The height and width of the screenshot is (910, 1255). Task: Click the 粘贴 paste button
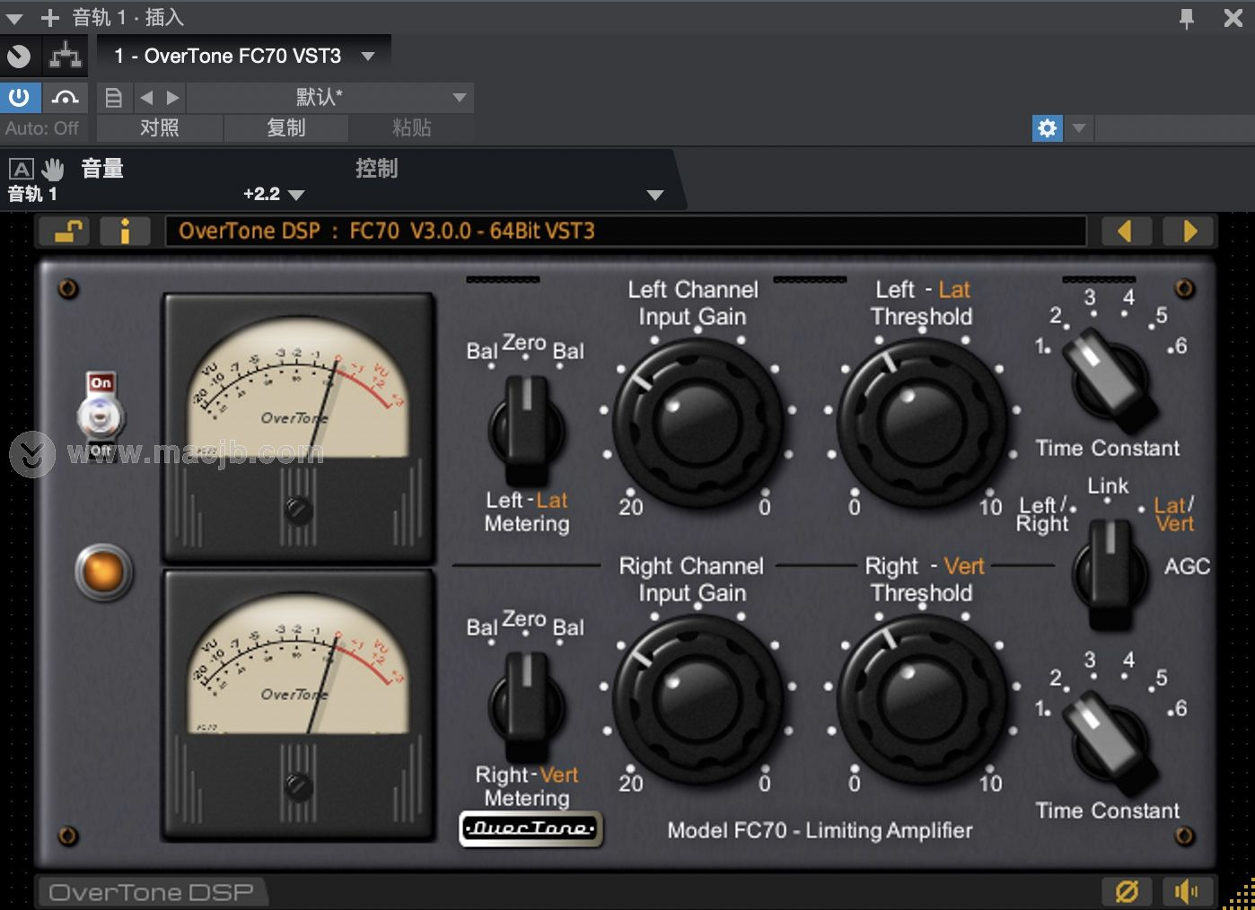pos(411,127)
